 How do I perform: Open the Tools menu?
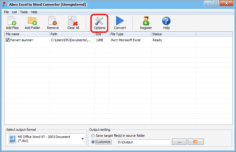(x=24, y=12)
